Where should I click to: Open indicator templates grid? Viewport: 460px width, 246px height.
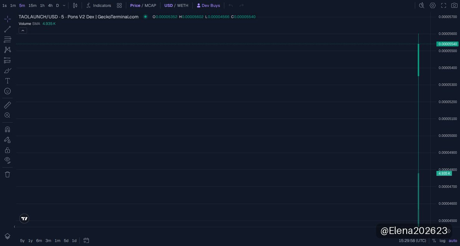(119, 5)
